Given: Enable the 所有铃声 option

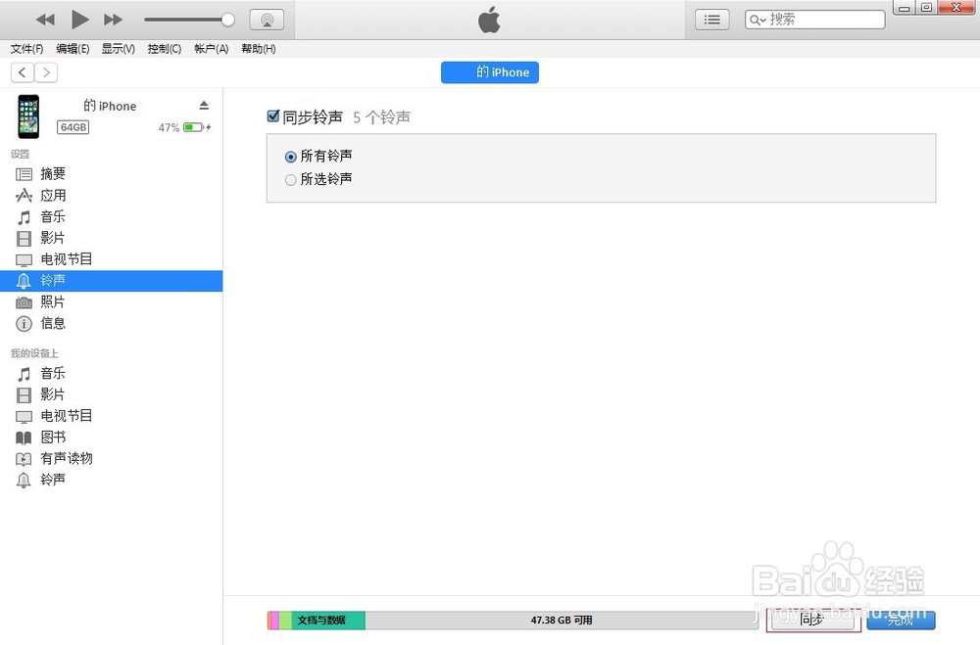Looking at the screenshot, I should pyautogui.click(x=290, y=155).
